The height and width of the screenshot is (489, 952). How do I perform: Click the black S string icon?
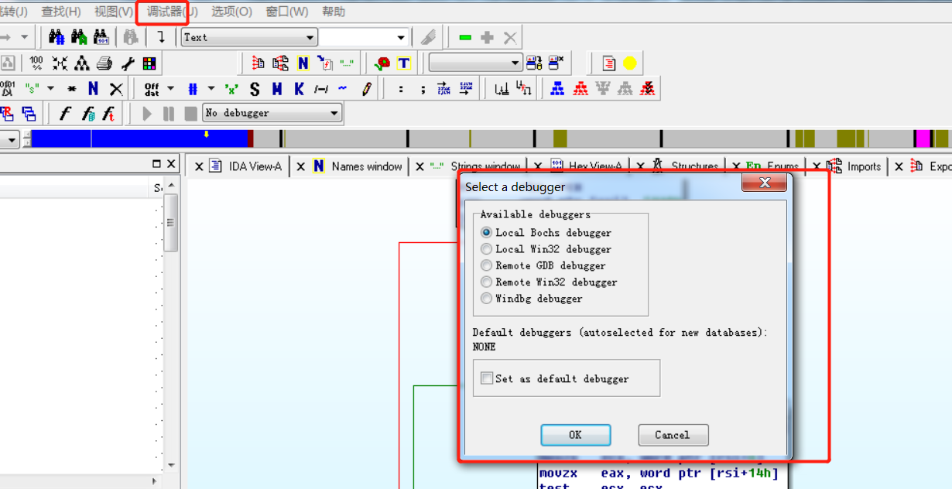pos(255,89)
